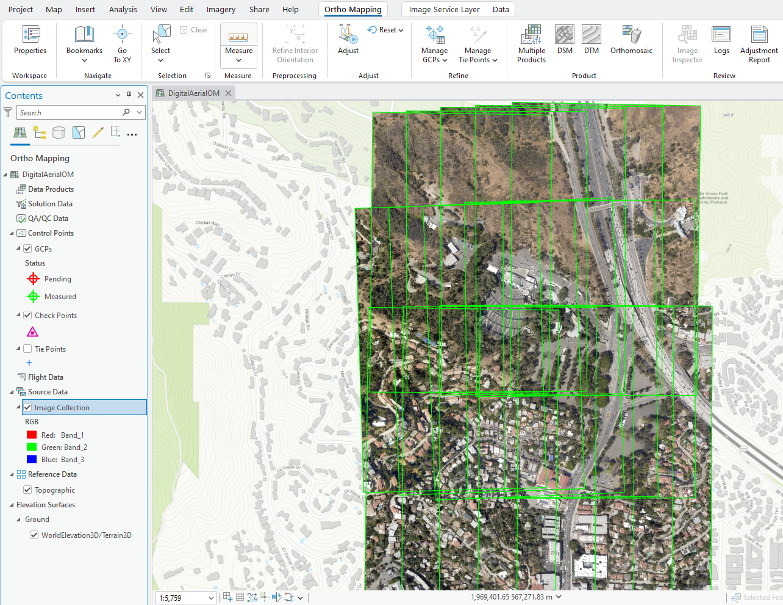Activate the Select tool
The height and width of the screenshot is (605, 783).
pos(161,44)
